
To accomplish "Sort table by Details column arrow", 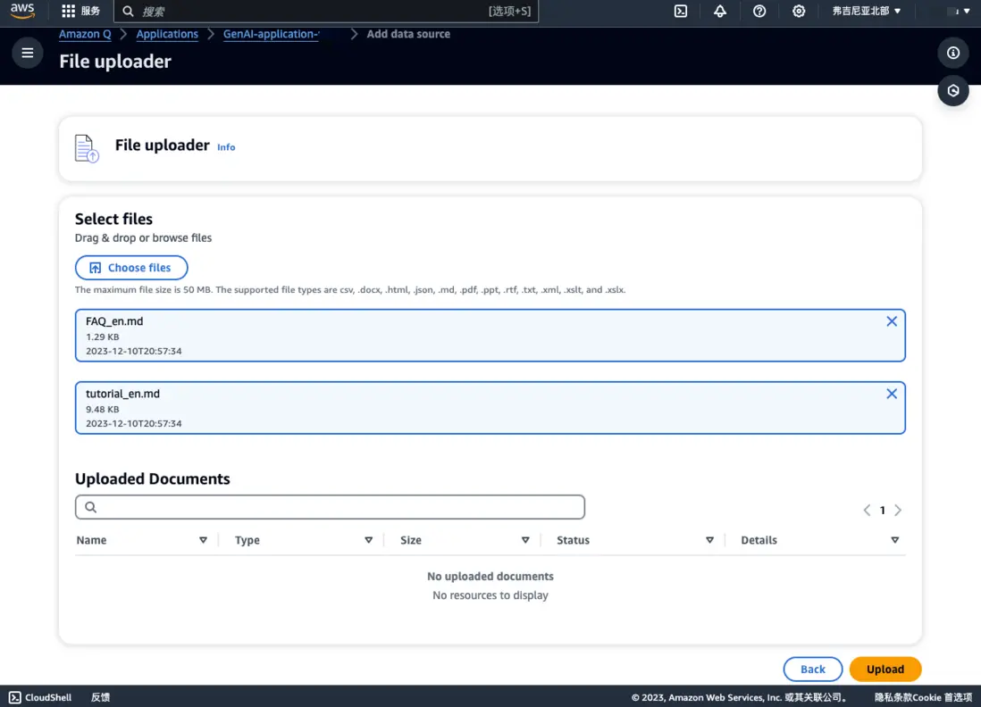I will click(894, 540).
